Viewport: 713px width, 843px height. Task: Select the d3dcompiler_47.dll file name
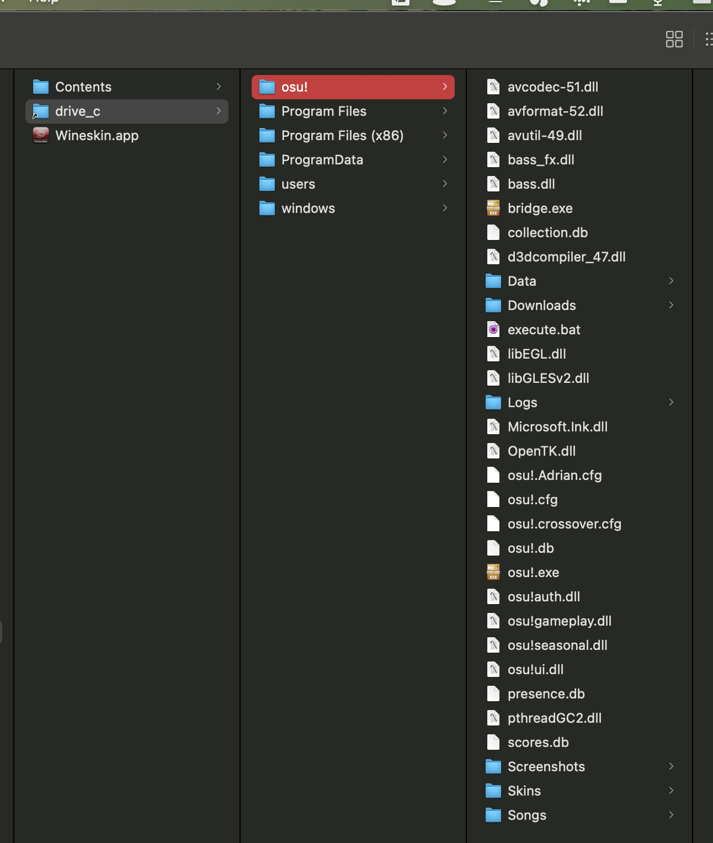[x=567, y=257]
